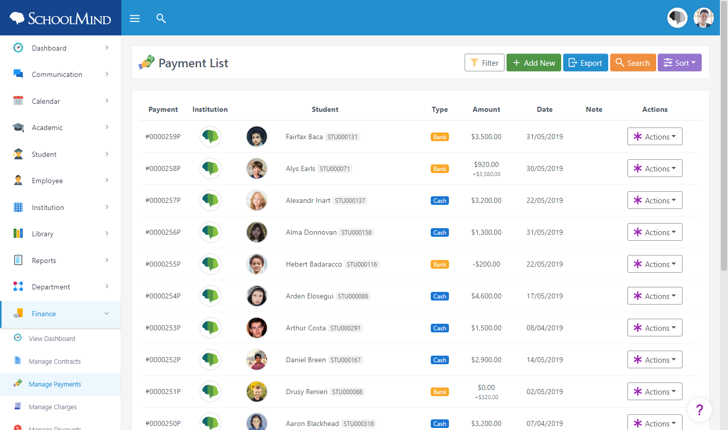Image resolution: width=728 pixels, height=430 pixels.
Task: Click the Export button
Action: (x=585, y=63)
